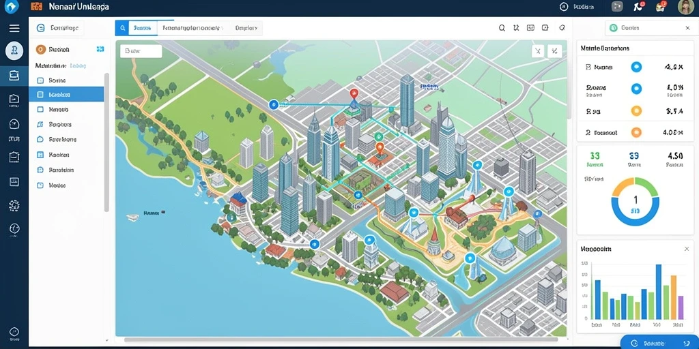Open notifications bell with red badge
This screenshot has width=699, height=349.
638,6
